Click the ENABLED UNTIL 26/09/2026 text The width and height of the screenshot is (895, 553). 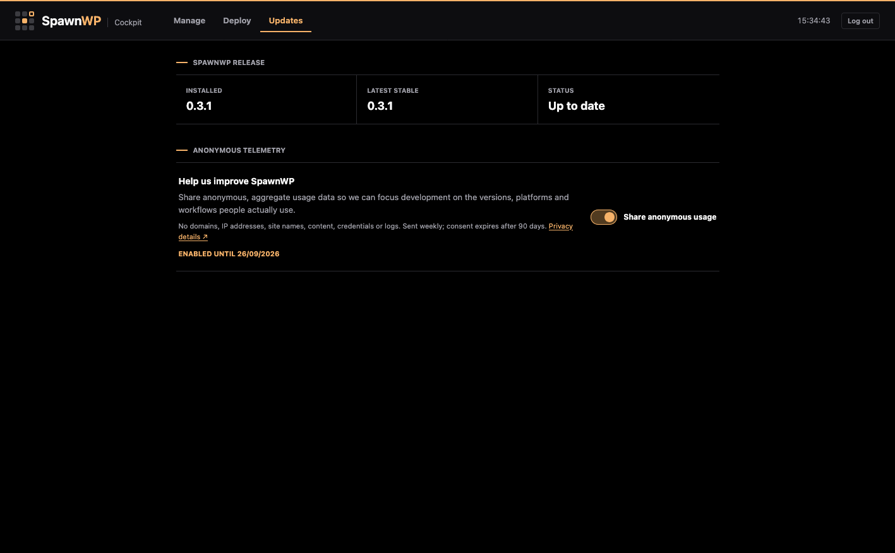tap(229, 254)
